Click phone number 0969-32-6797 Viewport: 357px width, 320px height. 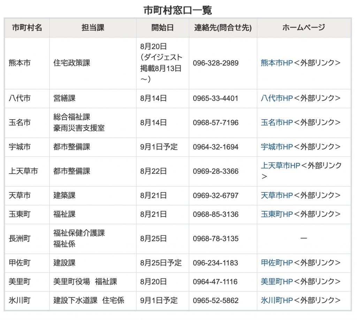pyautogui.click(x=215, y=196)
